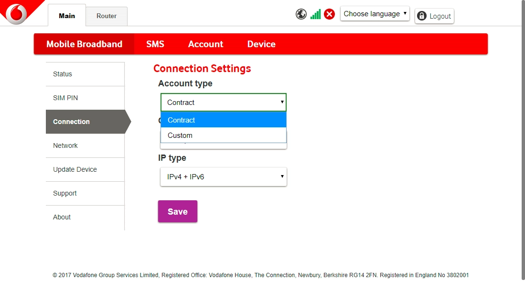Screen dimensions: 525x290
Task: Switch to the Main tab
Action: (x=66, y=16)
